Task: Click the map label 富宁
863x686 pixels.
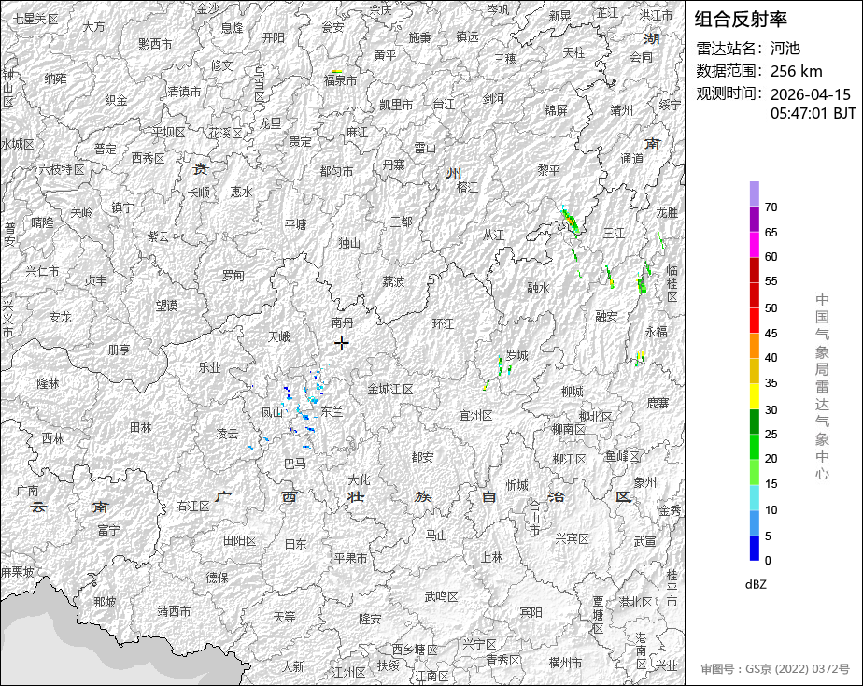Action: (108, 530)
